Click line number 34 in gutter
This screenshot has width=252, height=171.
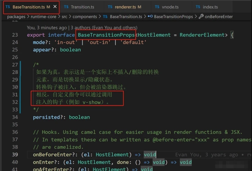pos(15,117)
